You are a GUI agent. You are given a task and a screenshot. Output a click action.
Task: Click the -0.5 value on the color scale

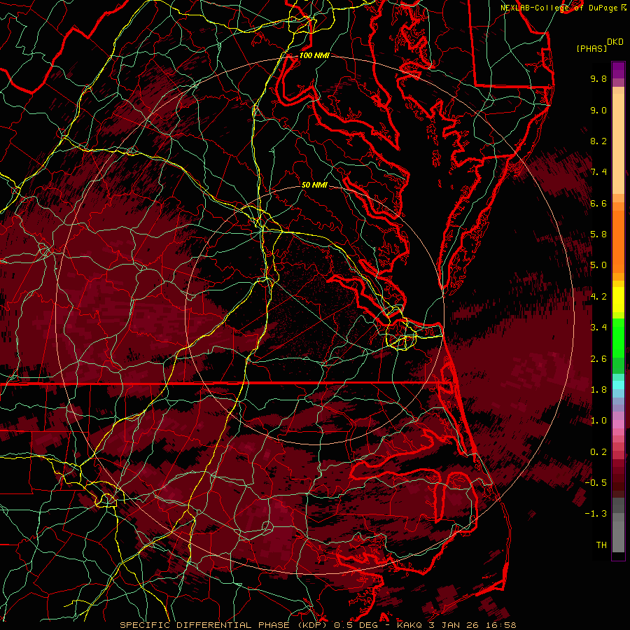(x=596, y=483)
